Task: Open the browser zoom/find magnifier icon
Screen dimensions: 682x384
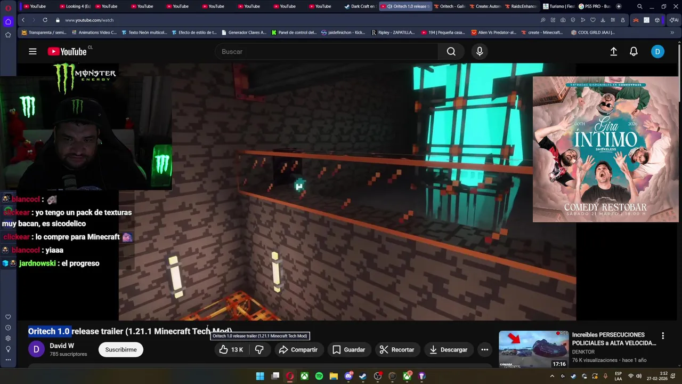Action: [x=543, y=20]
